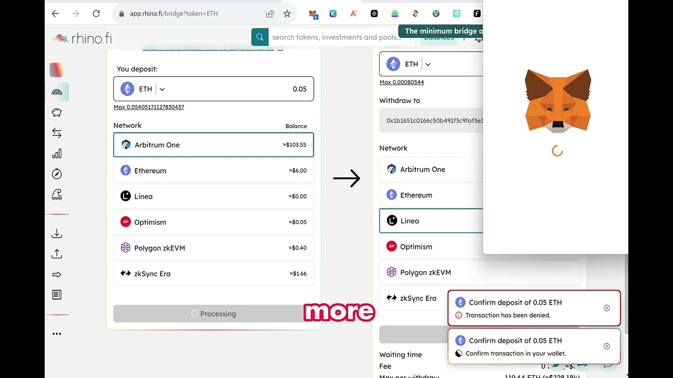Click the ≈$103.55 Arbitrum One balance
Viewport: 673px width, 378px height.
click(x=294, y=145)
